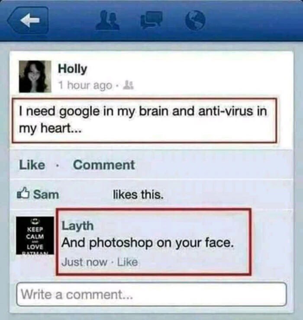Click the Comment link under the post
The image size is (303, 320).
(104, 165)
